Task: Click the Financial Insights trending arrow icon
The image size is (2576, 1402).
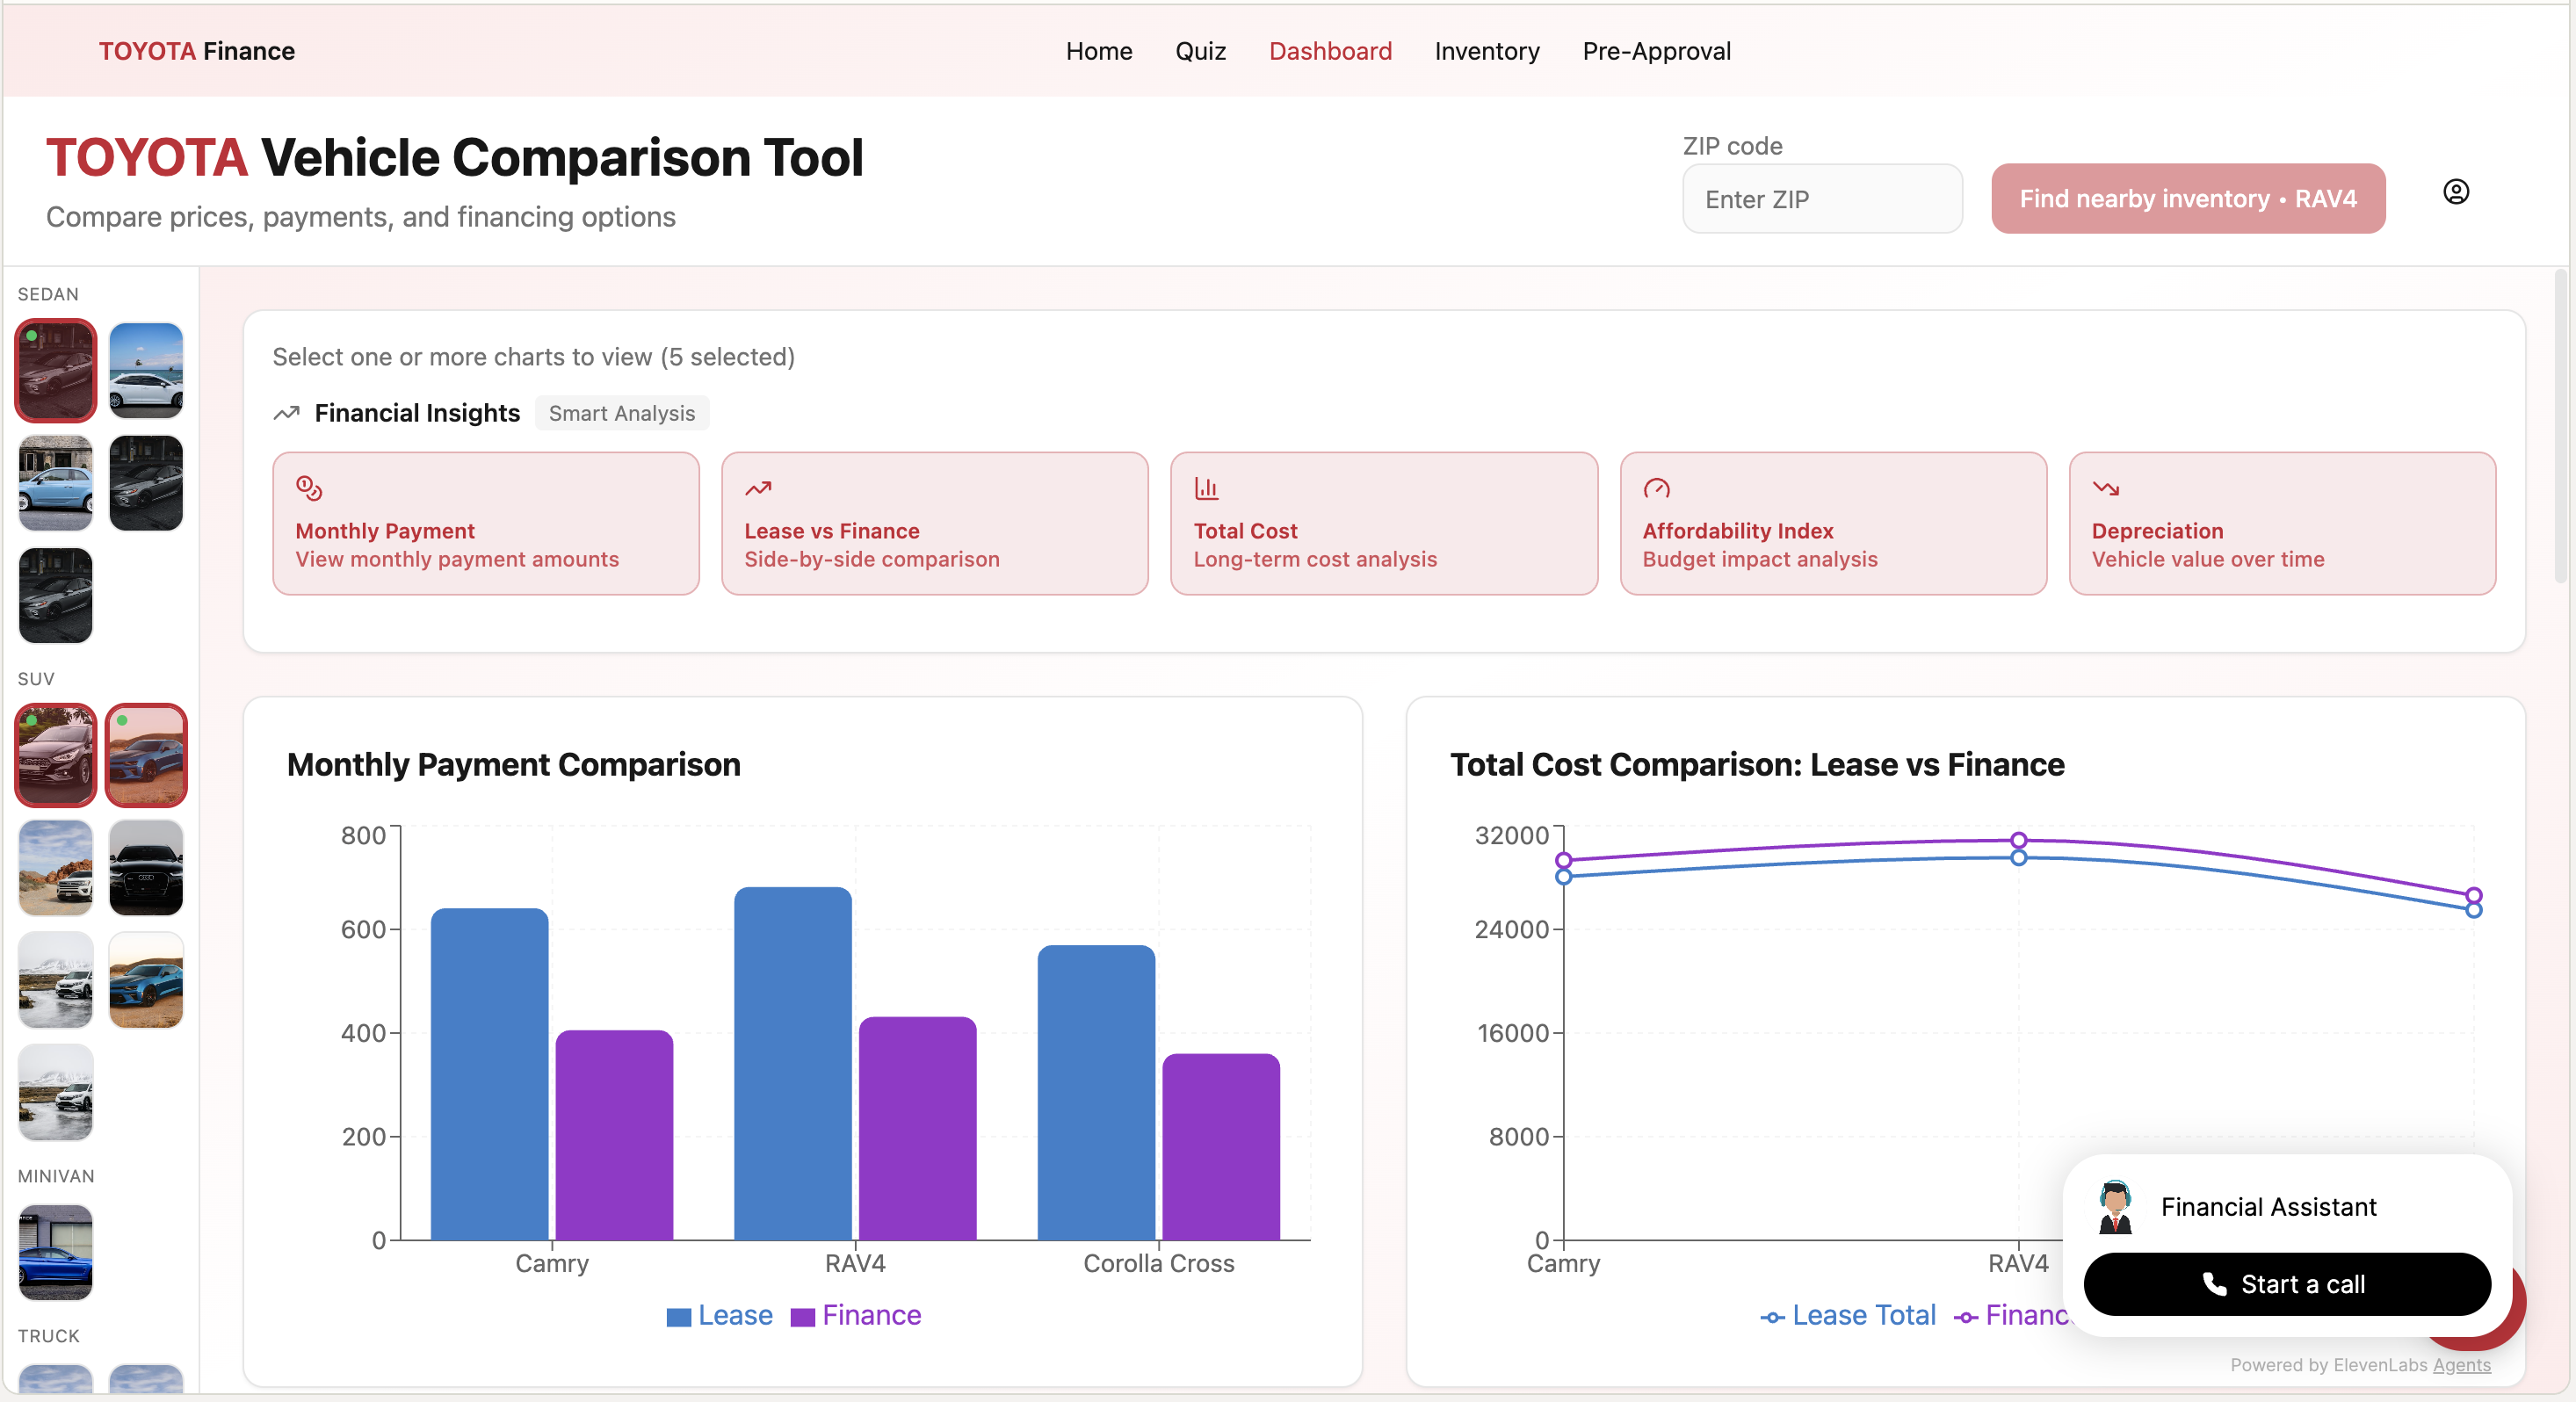Action: 287,413
